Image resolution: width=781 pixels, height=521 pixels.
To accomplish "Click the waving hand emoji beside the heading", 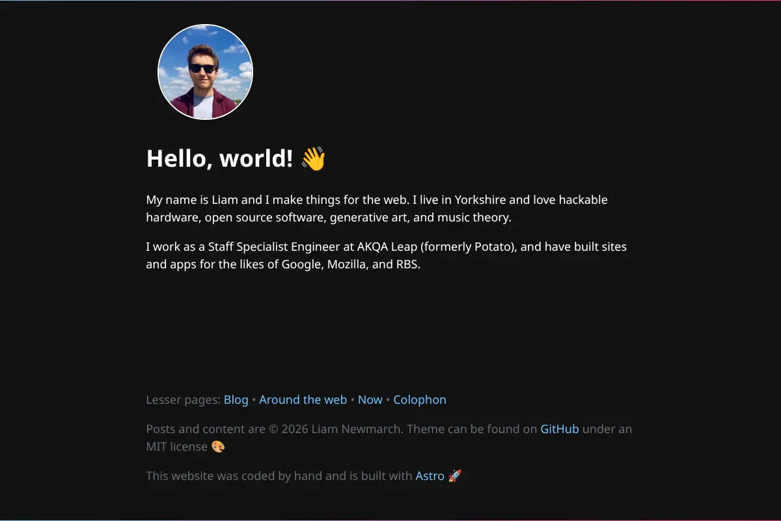I will (313, 158).
